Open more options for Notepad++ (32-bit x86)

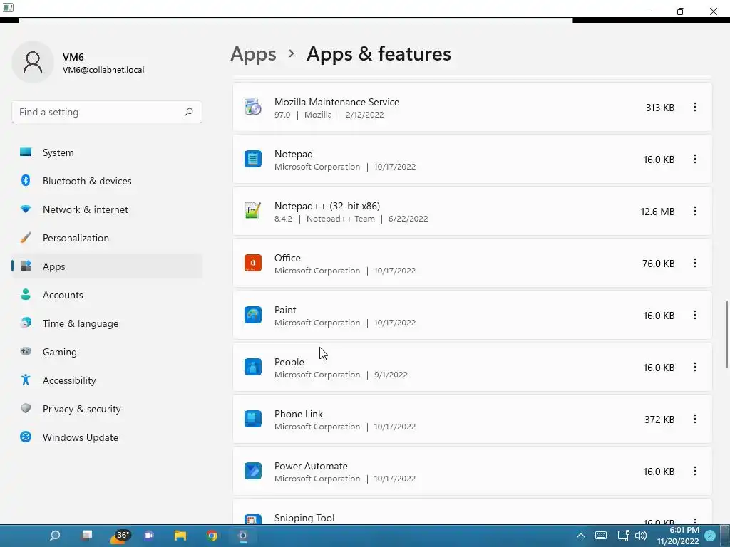694,211
